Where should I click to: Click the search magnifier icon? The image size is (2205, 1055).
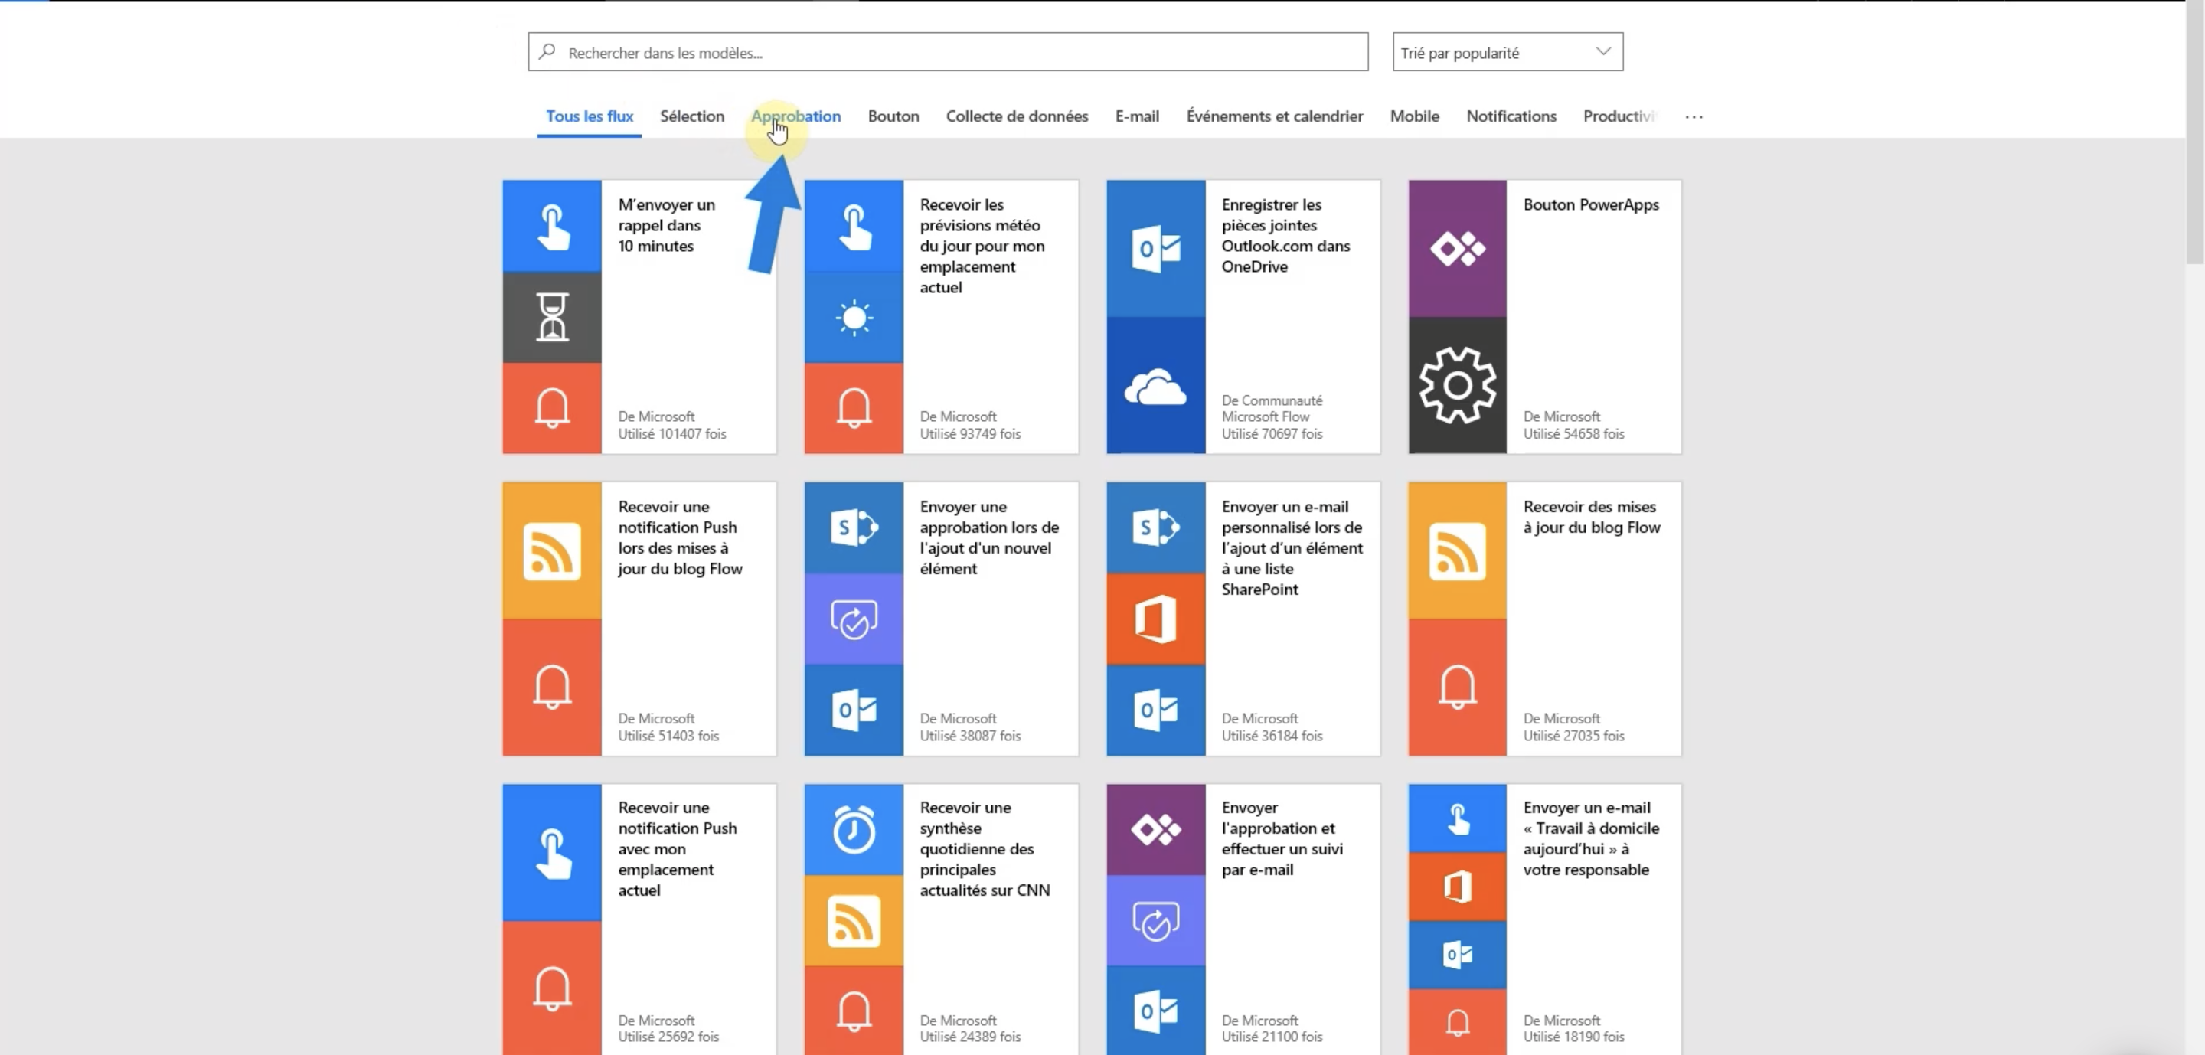547,51
